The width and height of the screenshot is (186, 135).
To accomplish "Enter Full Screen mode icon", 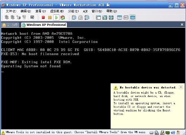I will (x=111, y=18).
